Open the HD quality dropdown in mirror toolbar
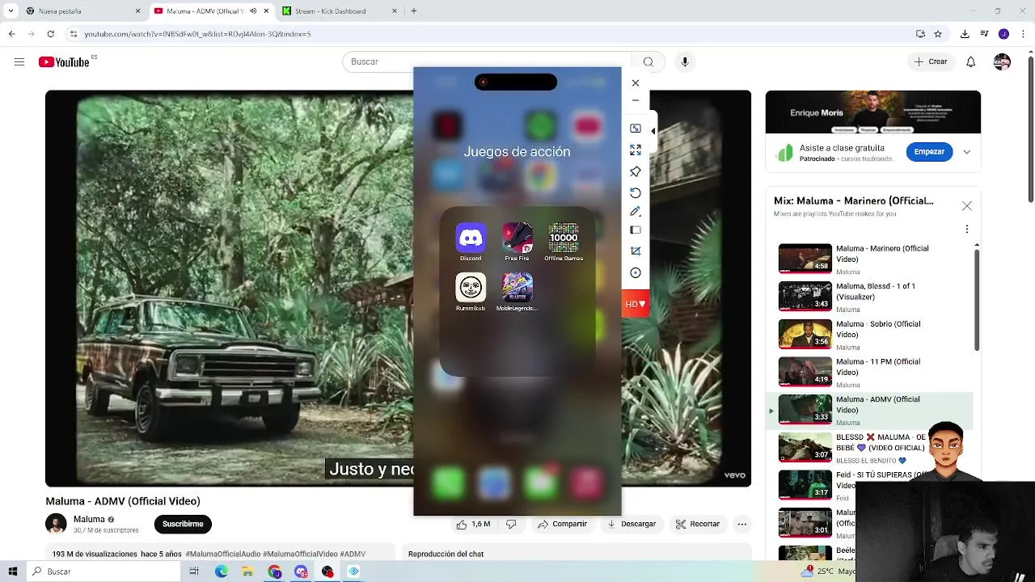Screen dimensions: 1035x582 (x=636, y=304)
